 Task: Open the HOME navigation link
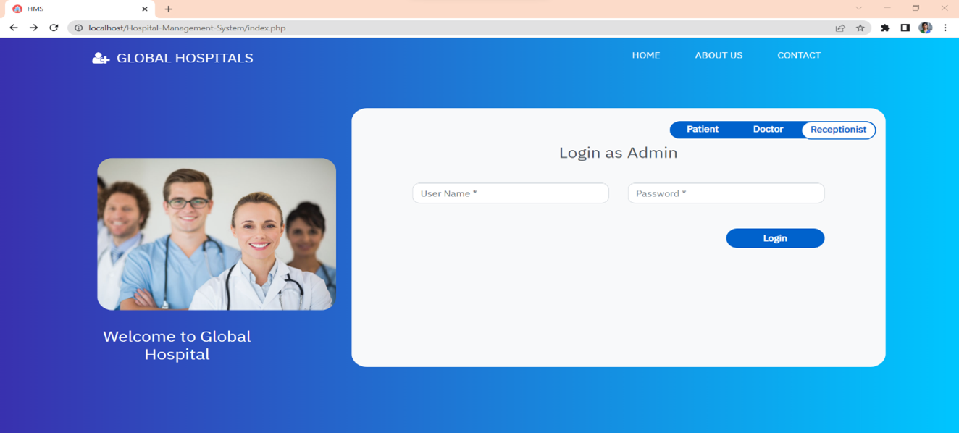pyautogui.click(x=645, y=55)
